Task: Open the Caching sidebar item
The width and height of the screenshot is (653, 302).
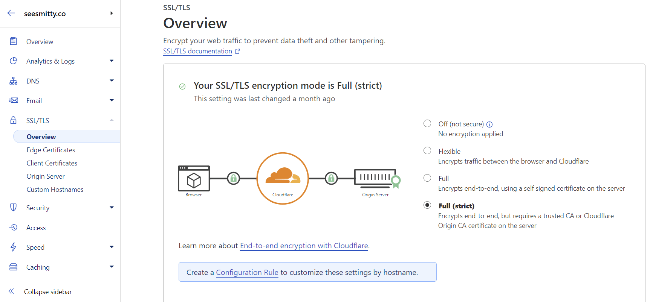Action: [38, 267]
